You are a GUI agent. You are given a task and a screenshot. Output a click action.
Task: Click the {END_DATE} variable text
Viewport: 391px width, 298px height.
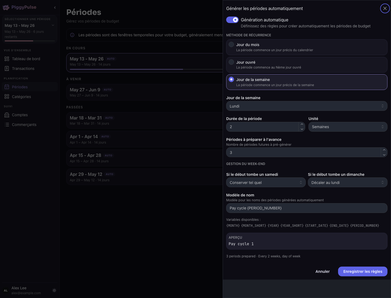pos(339,226)
